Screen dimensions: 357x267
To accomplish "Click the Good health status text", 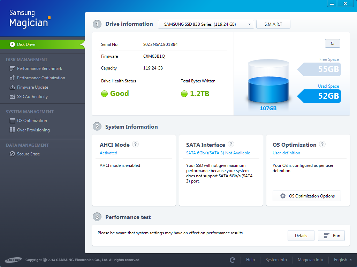I will click(x=120, y=93).
